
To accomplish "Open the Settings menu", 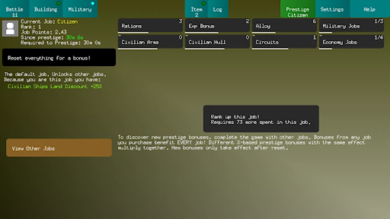I will [332, 9].
